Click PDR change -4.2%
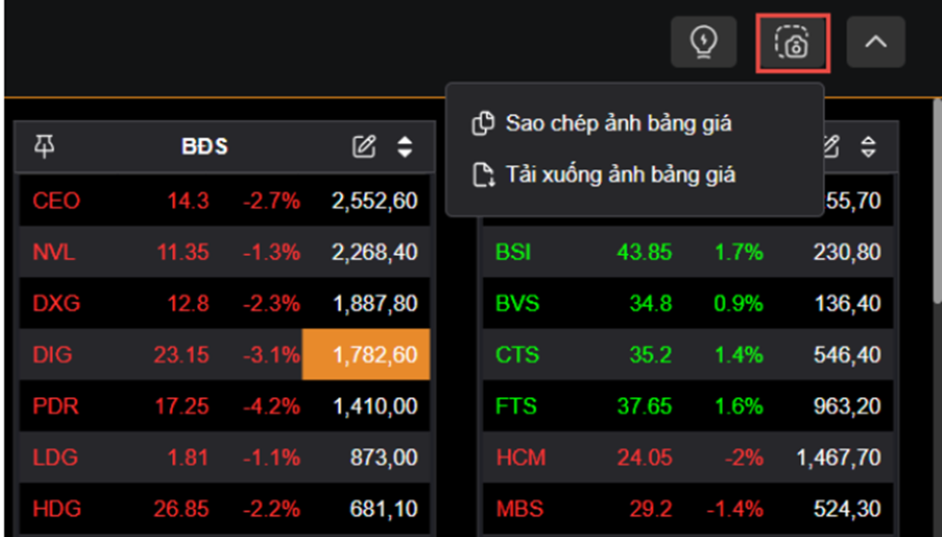 [x=271, y=407]
